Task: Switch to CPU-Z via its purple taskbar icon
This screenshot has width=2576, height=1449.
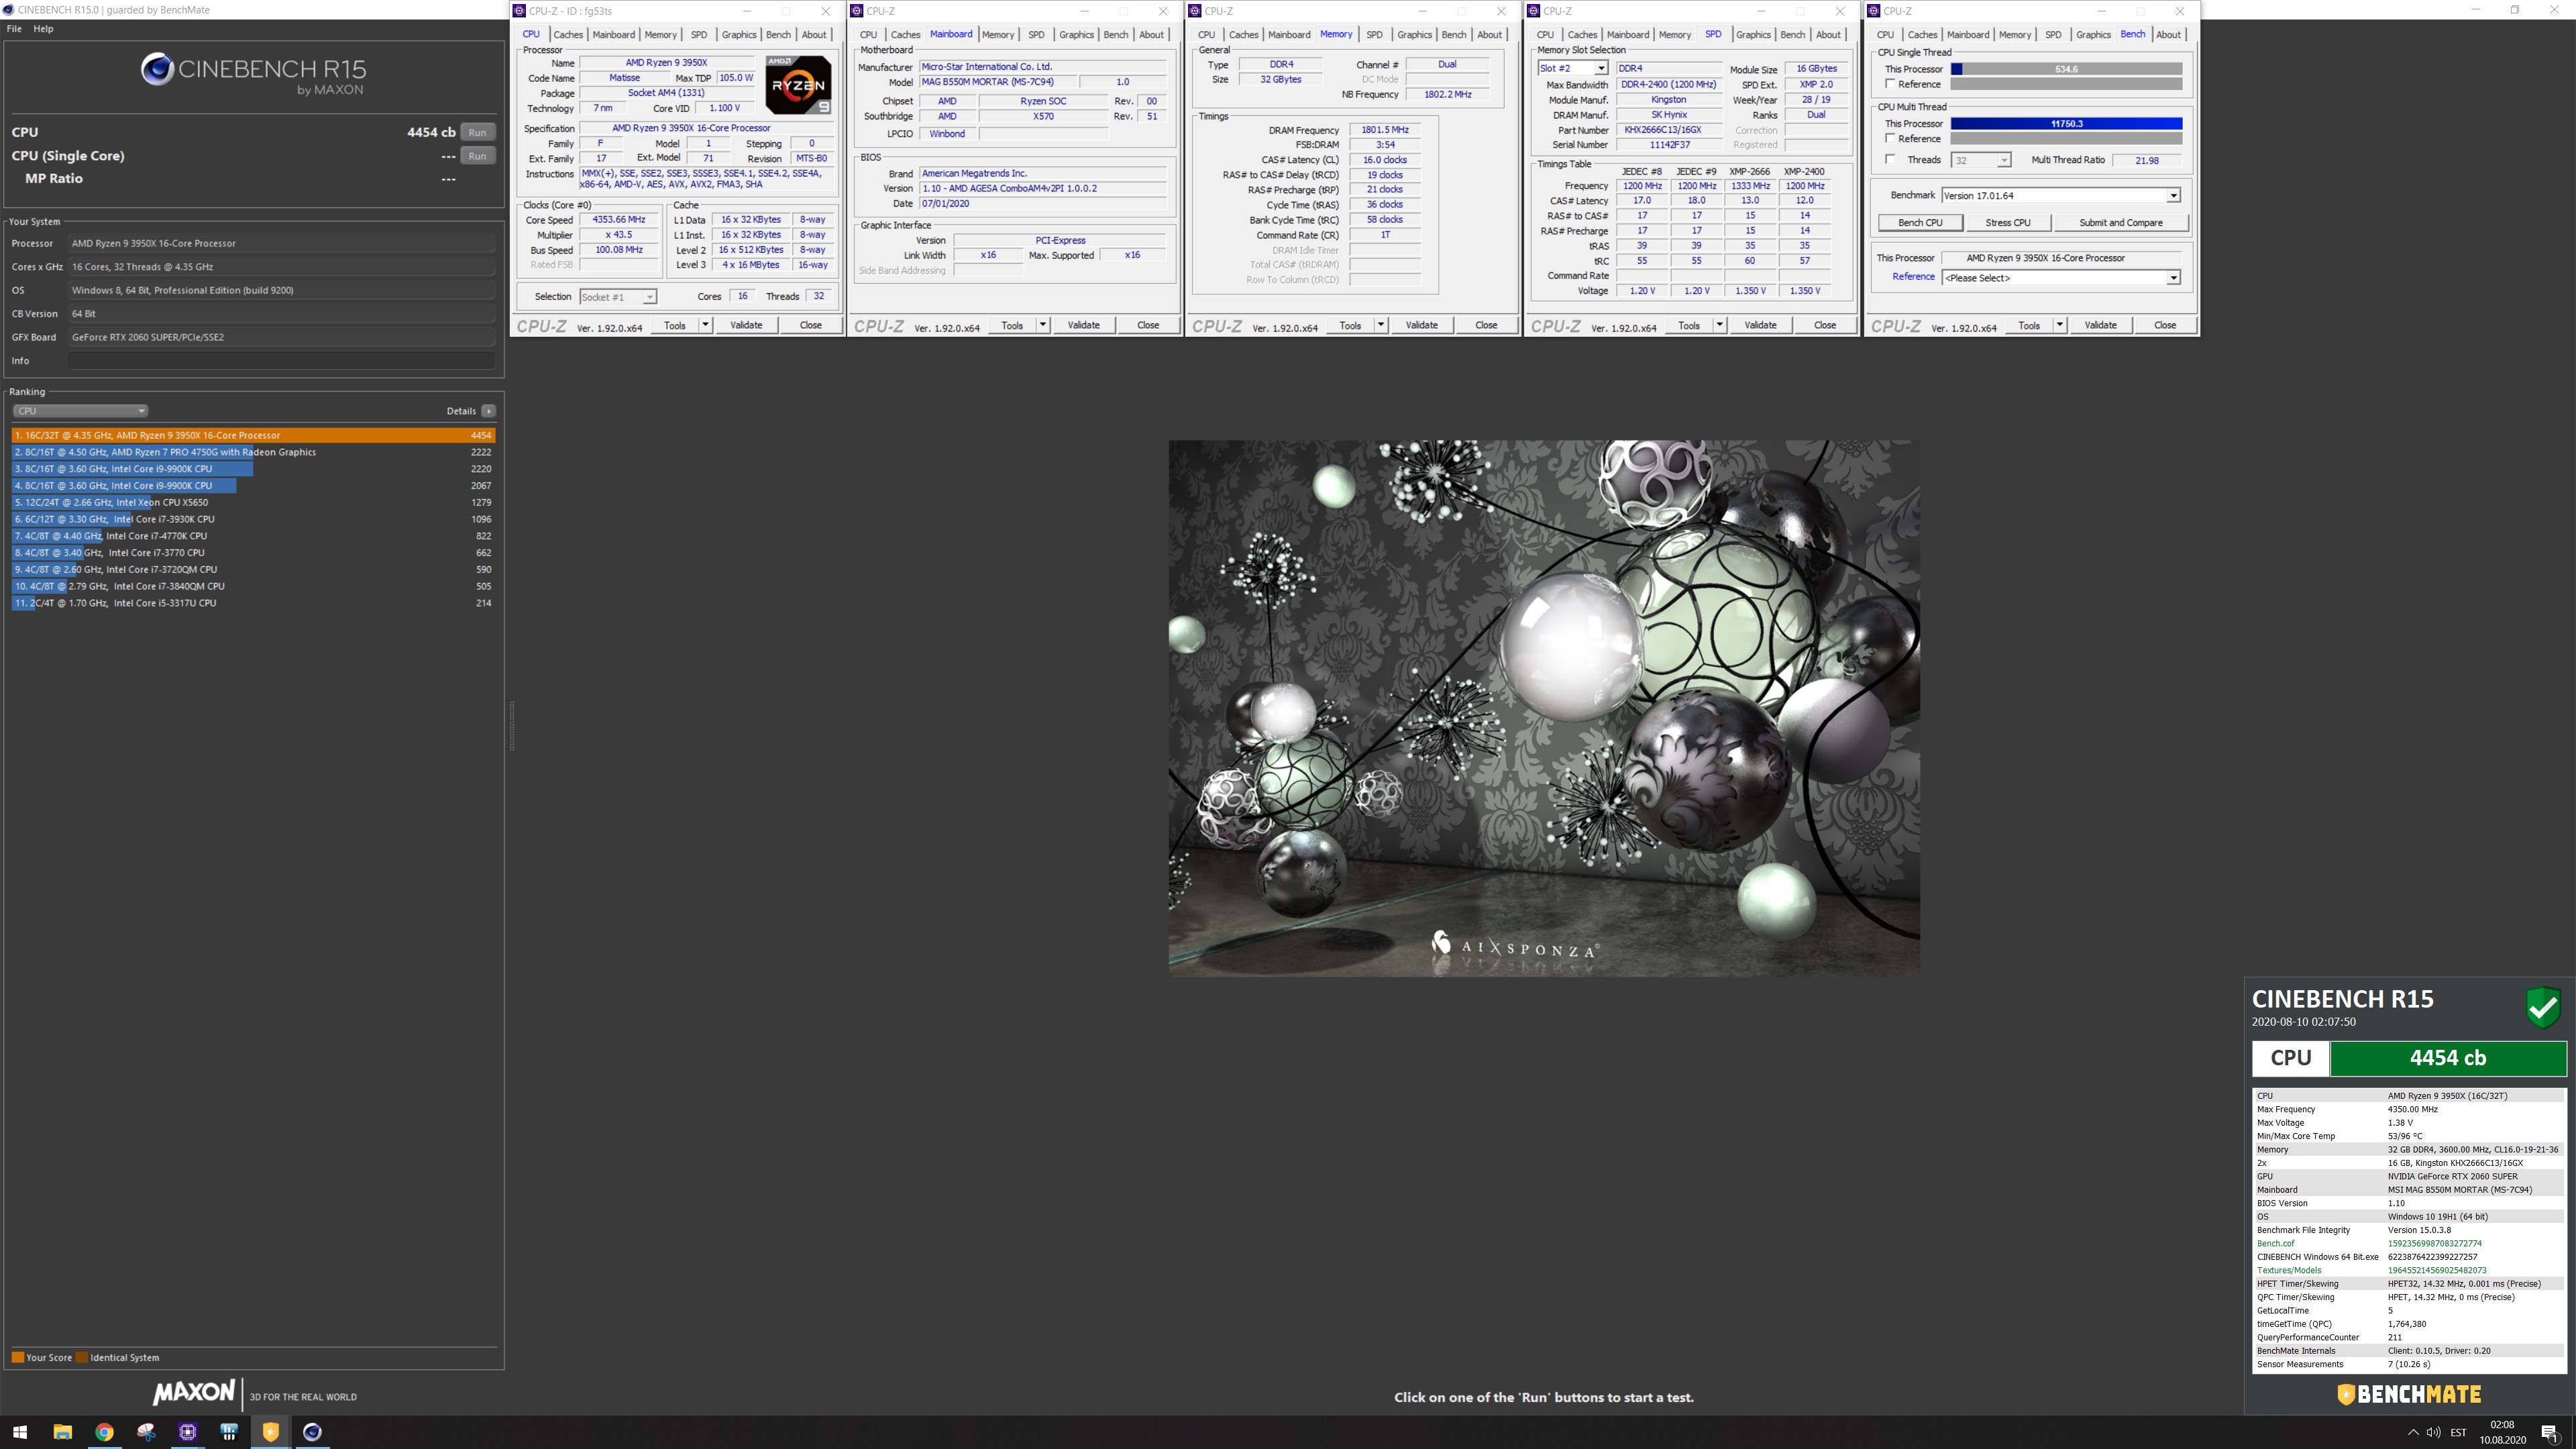Action: (x=187, y=1432)
